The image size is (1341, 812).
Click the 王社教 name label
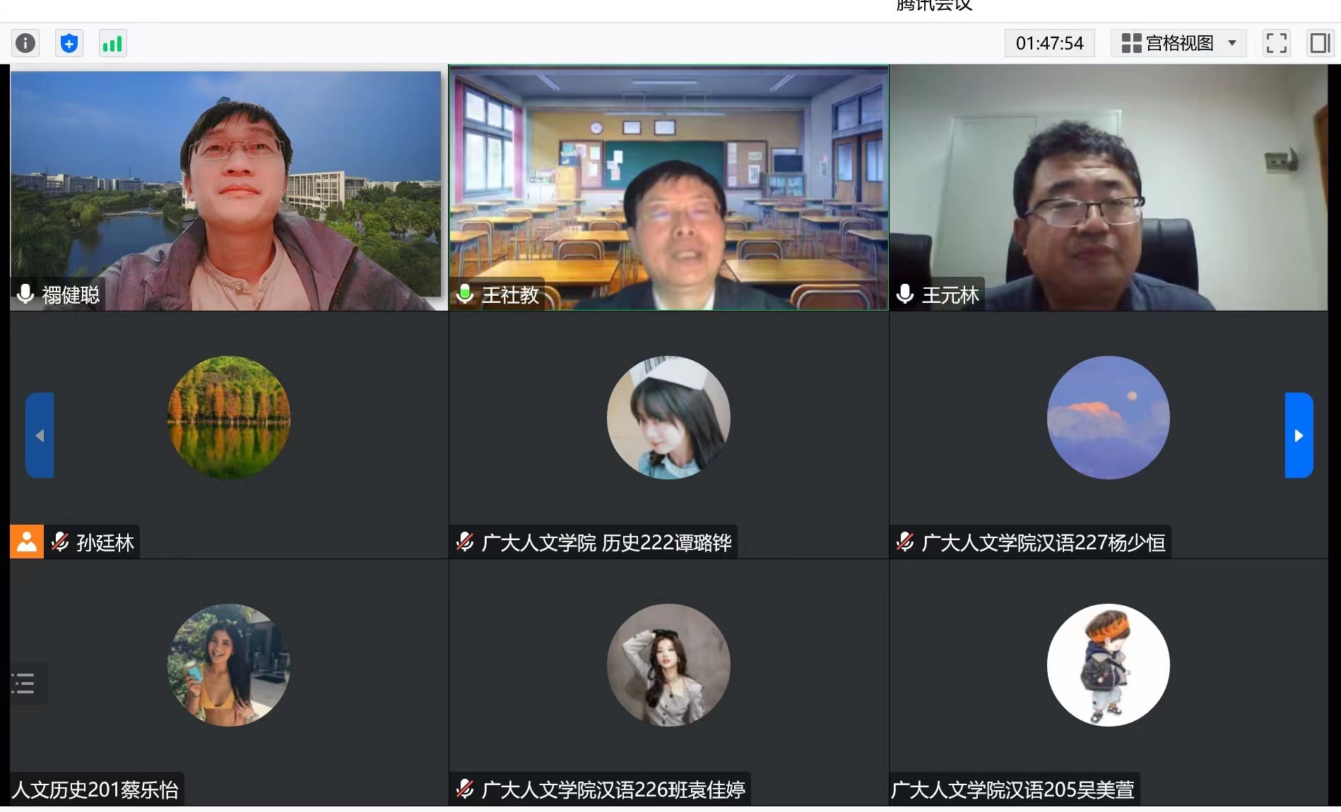[x=510, y=294]
